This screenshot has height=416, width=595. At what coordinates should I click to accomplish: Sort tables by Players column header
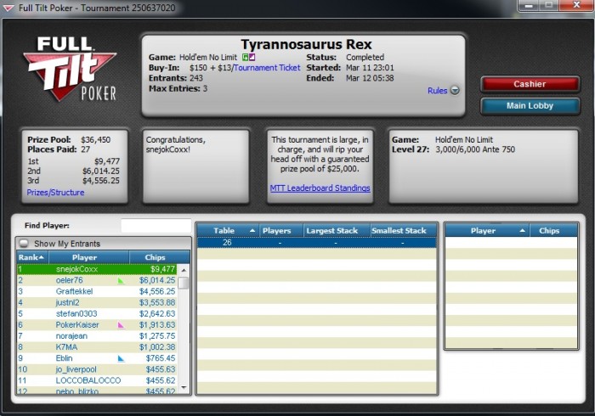[x=280, y=231]
